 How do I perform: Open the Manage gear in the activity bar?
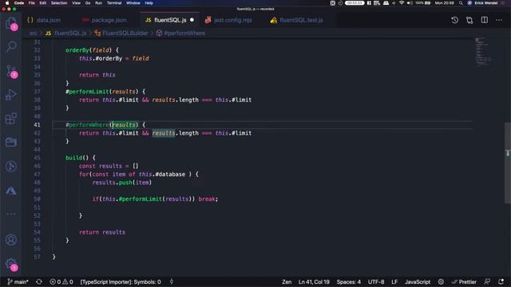pyautogui.click(x=11, y=264)
